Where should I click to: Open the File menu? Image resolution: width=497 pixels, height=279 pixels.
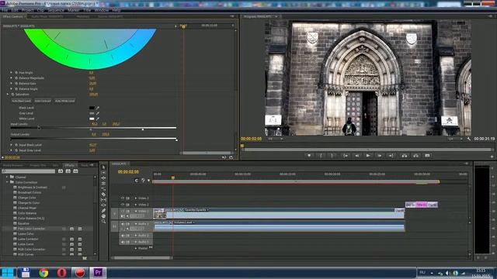pos(5,10)
